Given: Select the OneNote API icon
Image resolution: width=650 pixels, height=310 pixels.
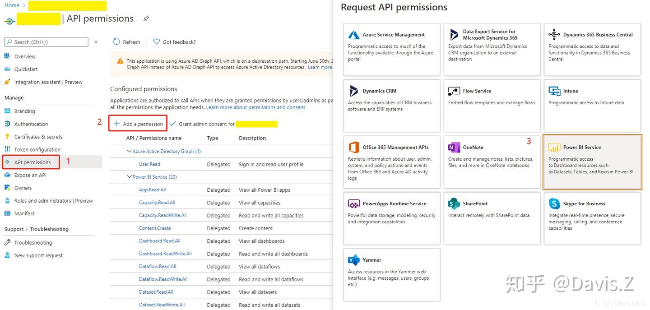Looking at the screenshot, I should [x=454, y=147].
